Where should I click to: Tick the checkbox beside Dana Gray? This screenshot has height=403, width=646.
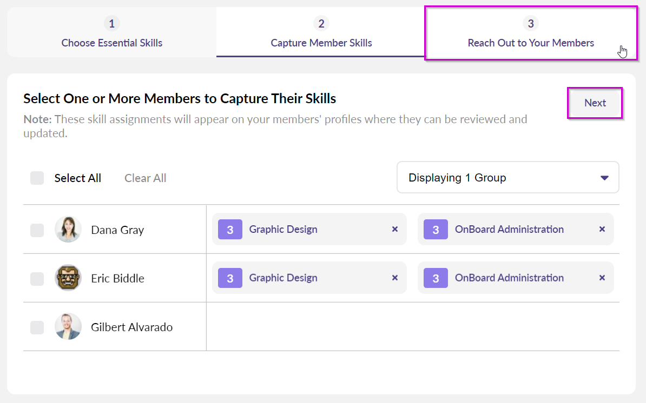coord(37,230)
